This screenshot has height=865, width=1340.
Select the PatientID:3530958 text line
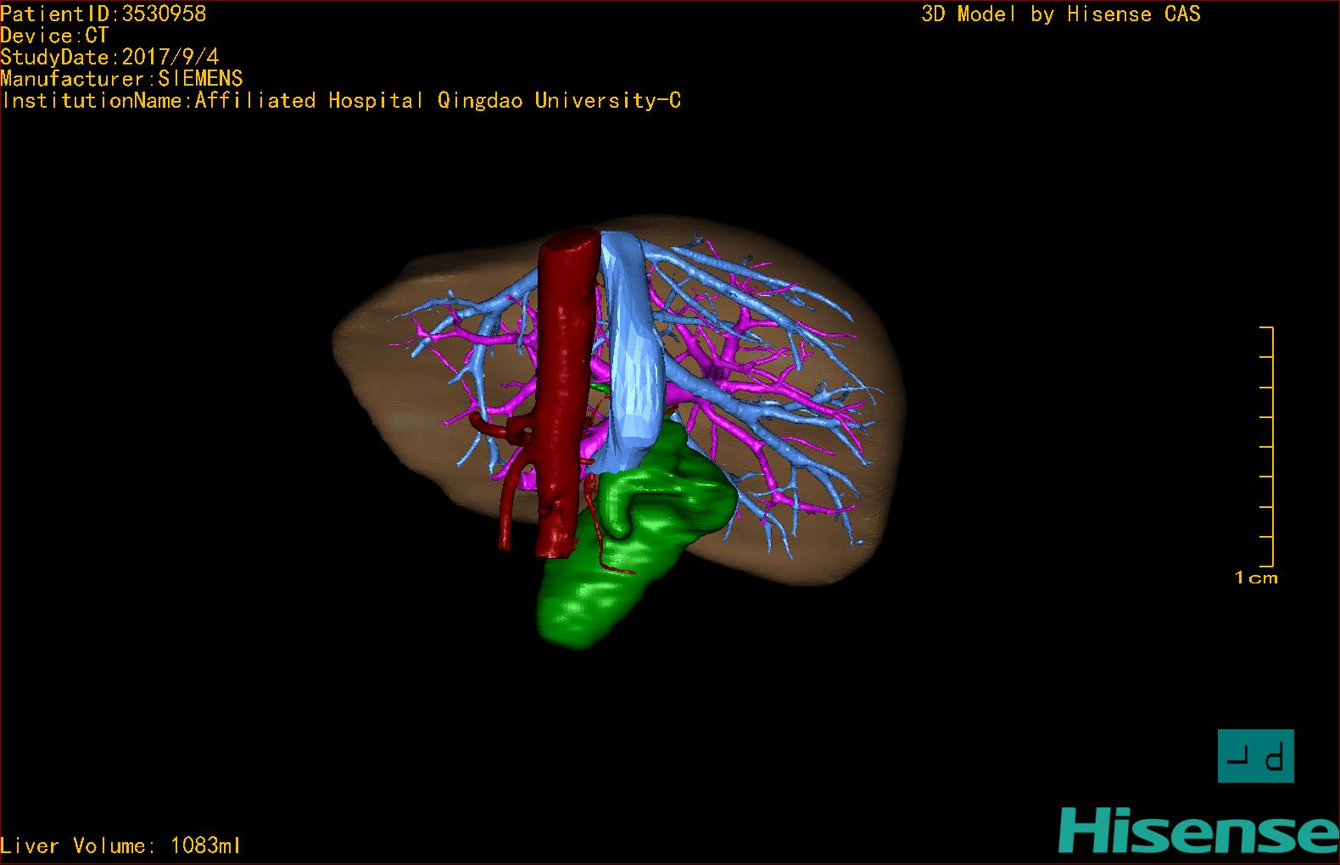pos(103,14)
